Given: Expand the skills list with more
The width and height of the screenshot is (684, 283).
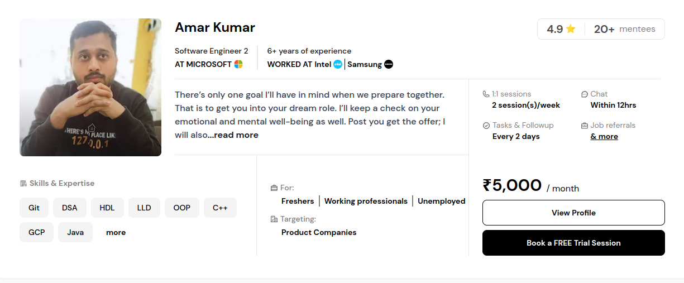Looking at the screenshot, I should (116, 232).
